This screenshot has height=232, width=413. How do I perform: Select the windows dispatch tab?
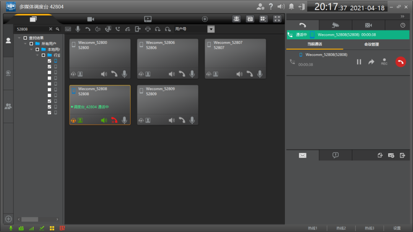click(x=33, y=19)
